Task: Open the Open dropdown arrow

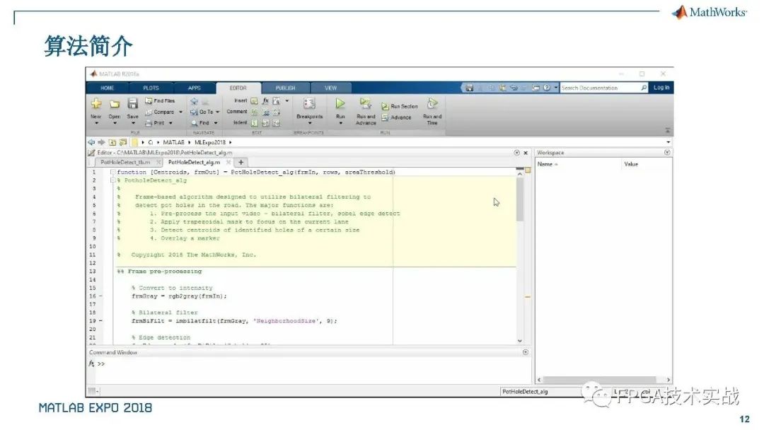Action: 115,123
